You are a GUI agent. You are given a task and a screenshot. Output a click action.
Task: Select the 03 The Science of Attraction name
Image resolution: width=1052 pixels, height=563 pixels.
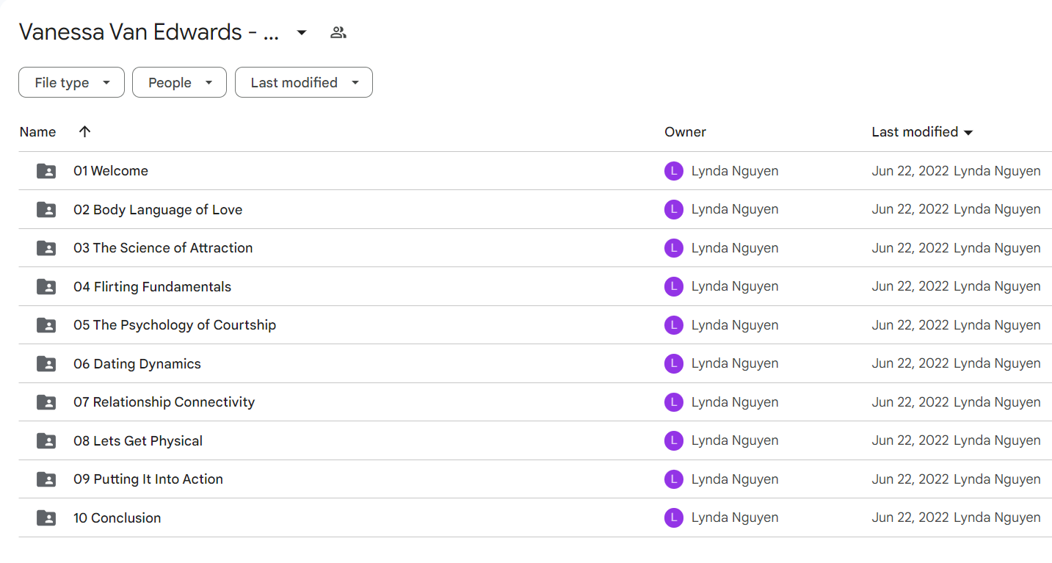(163, 248)
